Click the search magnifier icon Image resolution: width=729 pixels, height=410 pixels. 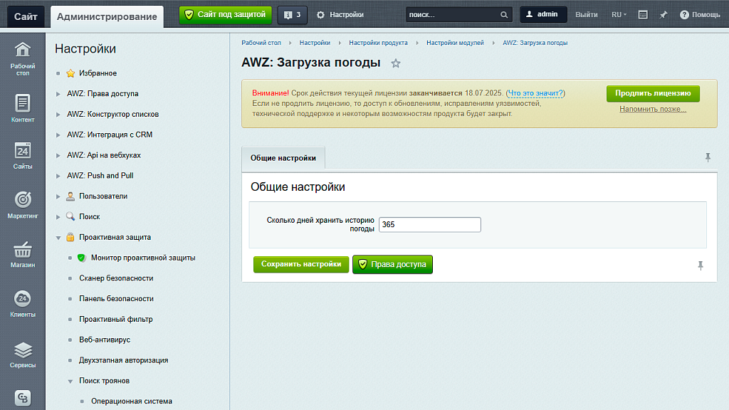pos(503,14)
